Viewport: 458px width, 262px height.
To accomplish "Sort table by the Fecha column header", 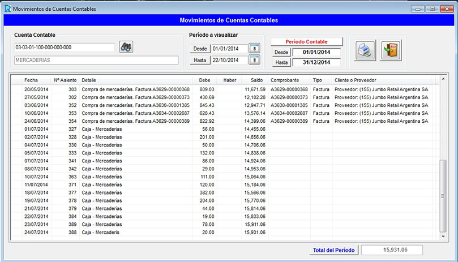I will click(x=31, y=80).
